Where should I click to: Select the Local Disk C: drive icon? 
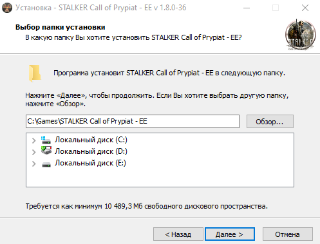pyautogui.click(x=46, y=140)
